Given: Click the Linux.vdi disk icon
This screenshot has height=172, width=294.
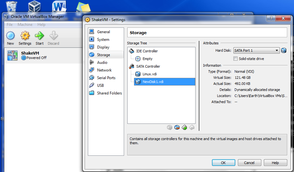Looking at the screenshot, I should 138,74.
